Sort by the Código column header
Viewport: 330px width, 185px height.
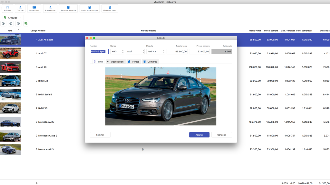coord(34,31)
